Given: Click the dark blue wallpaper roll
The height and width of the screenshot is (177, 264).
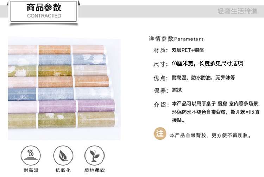Looking at the screenshot, I should pos(61,94).
